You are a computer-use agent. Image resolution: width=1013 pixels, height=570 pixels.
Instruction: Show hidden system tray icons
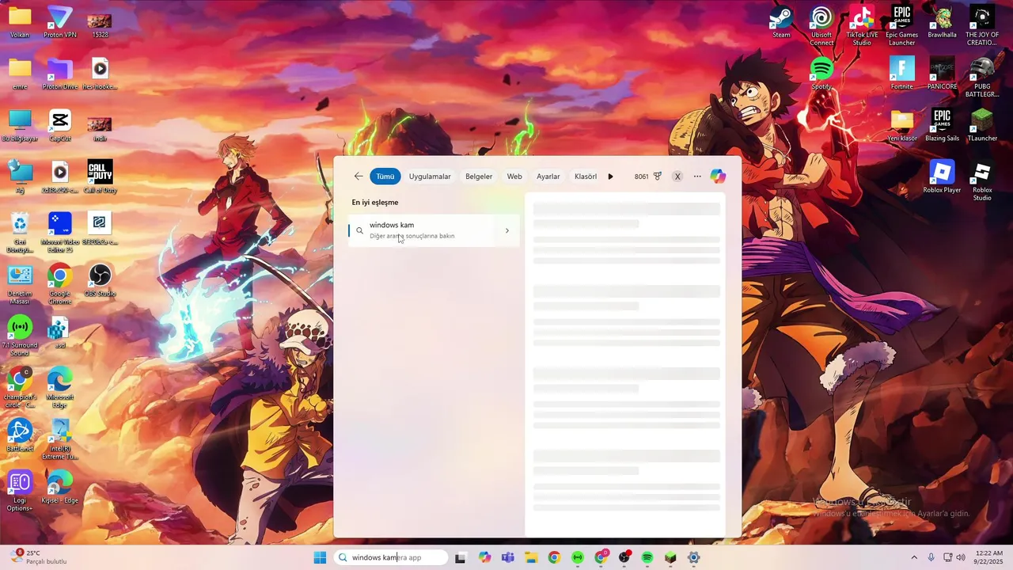pos(914,557)
